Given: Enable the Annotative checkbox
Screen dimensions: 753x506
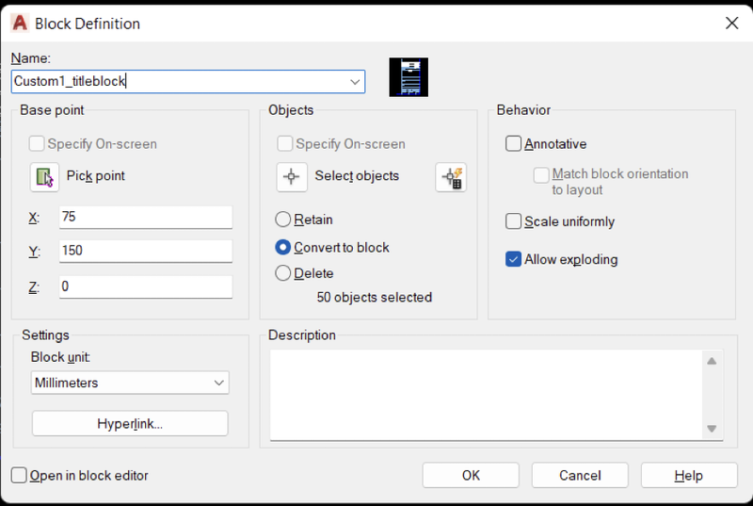Looking at the screenshot, I should click(x=513, y=143).
